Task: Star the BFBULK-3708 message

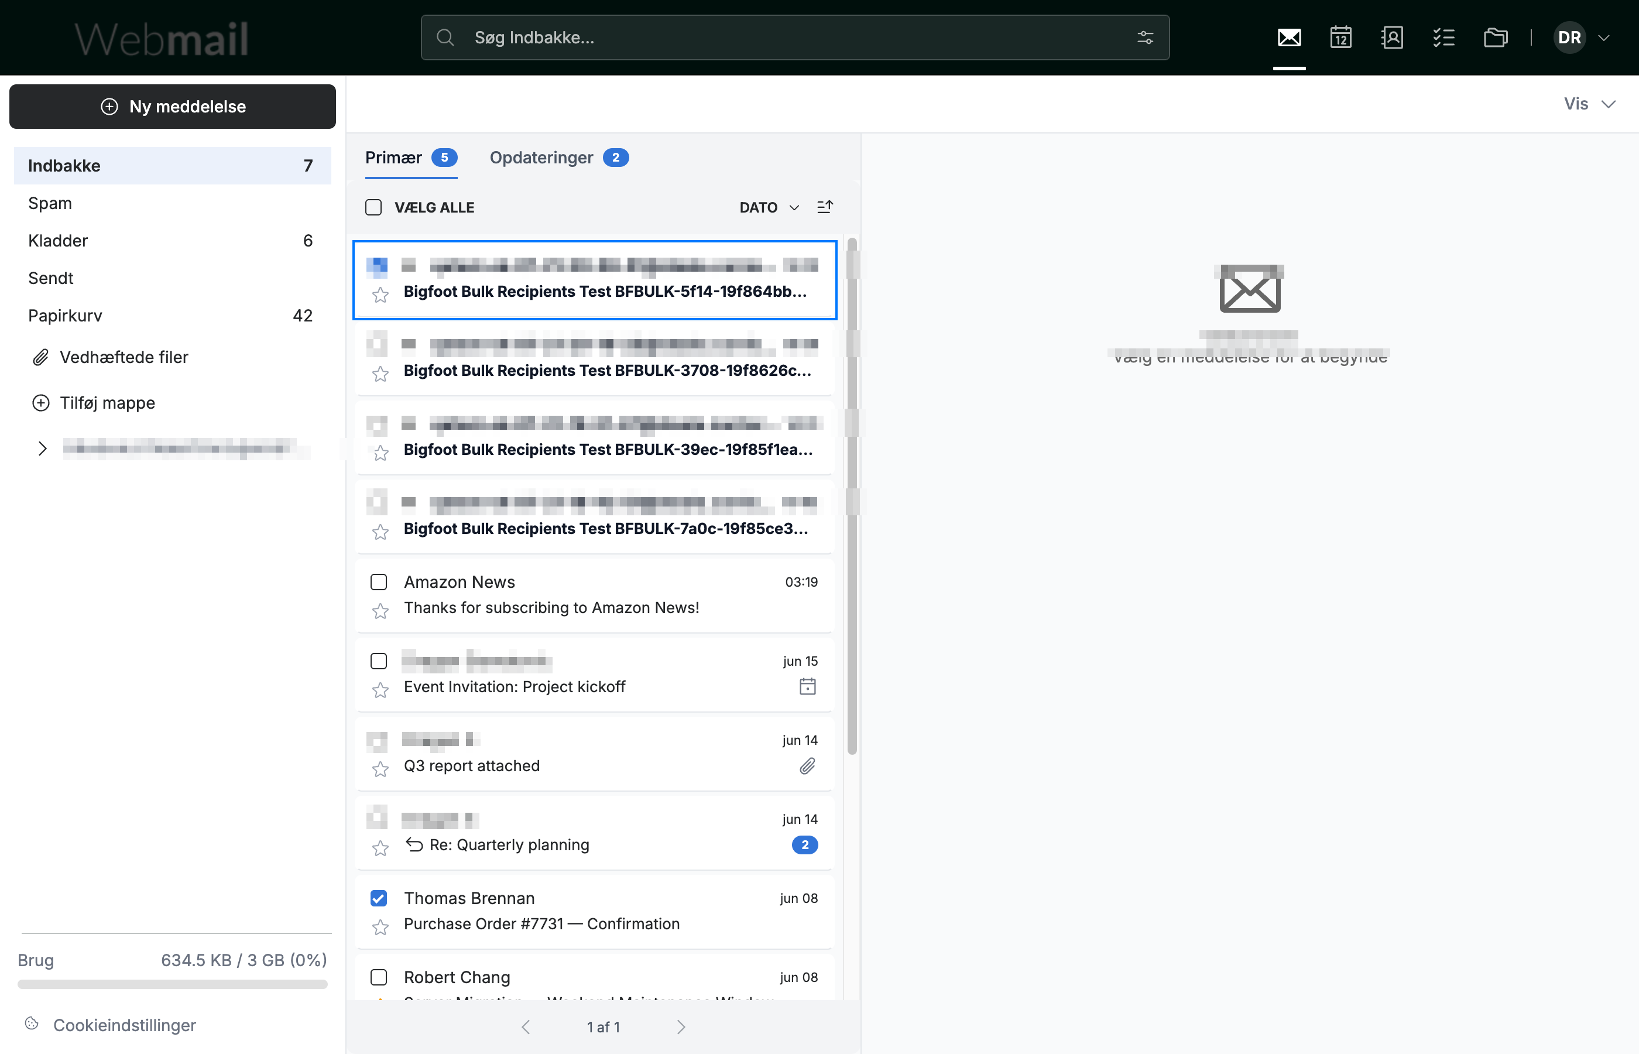Action: click(x=380, y=374)
